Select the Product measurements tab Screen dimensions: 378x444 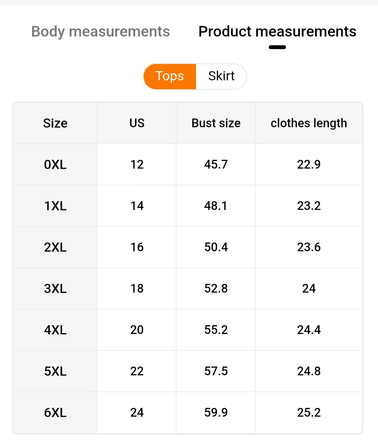(277, 32)
